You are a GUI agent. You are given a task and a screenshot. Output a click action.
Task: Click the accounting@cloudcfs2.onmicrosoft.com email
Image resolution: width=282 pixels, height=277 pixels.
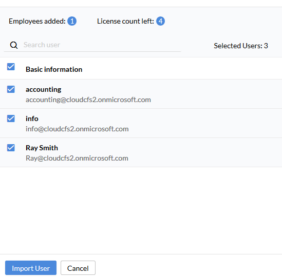(x=88, y=100)
